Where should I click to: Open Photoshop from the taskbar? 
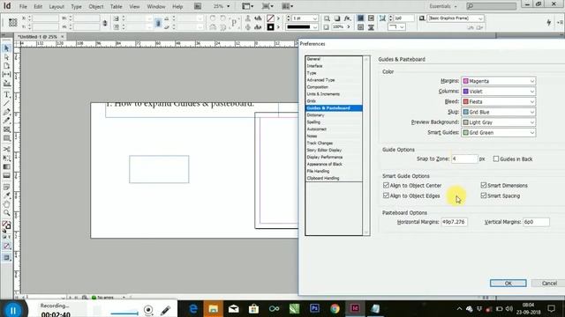tap(314, 308)
